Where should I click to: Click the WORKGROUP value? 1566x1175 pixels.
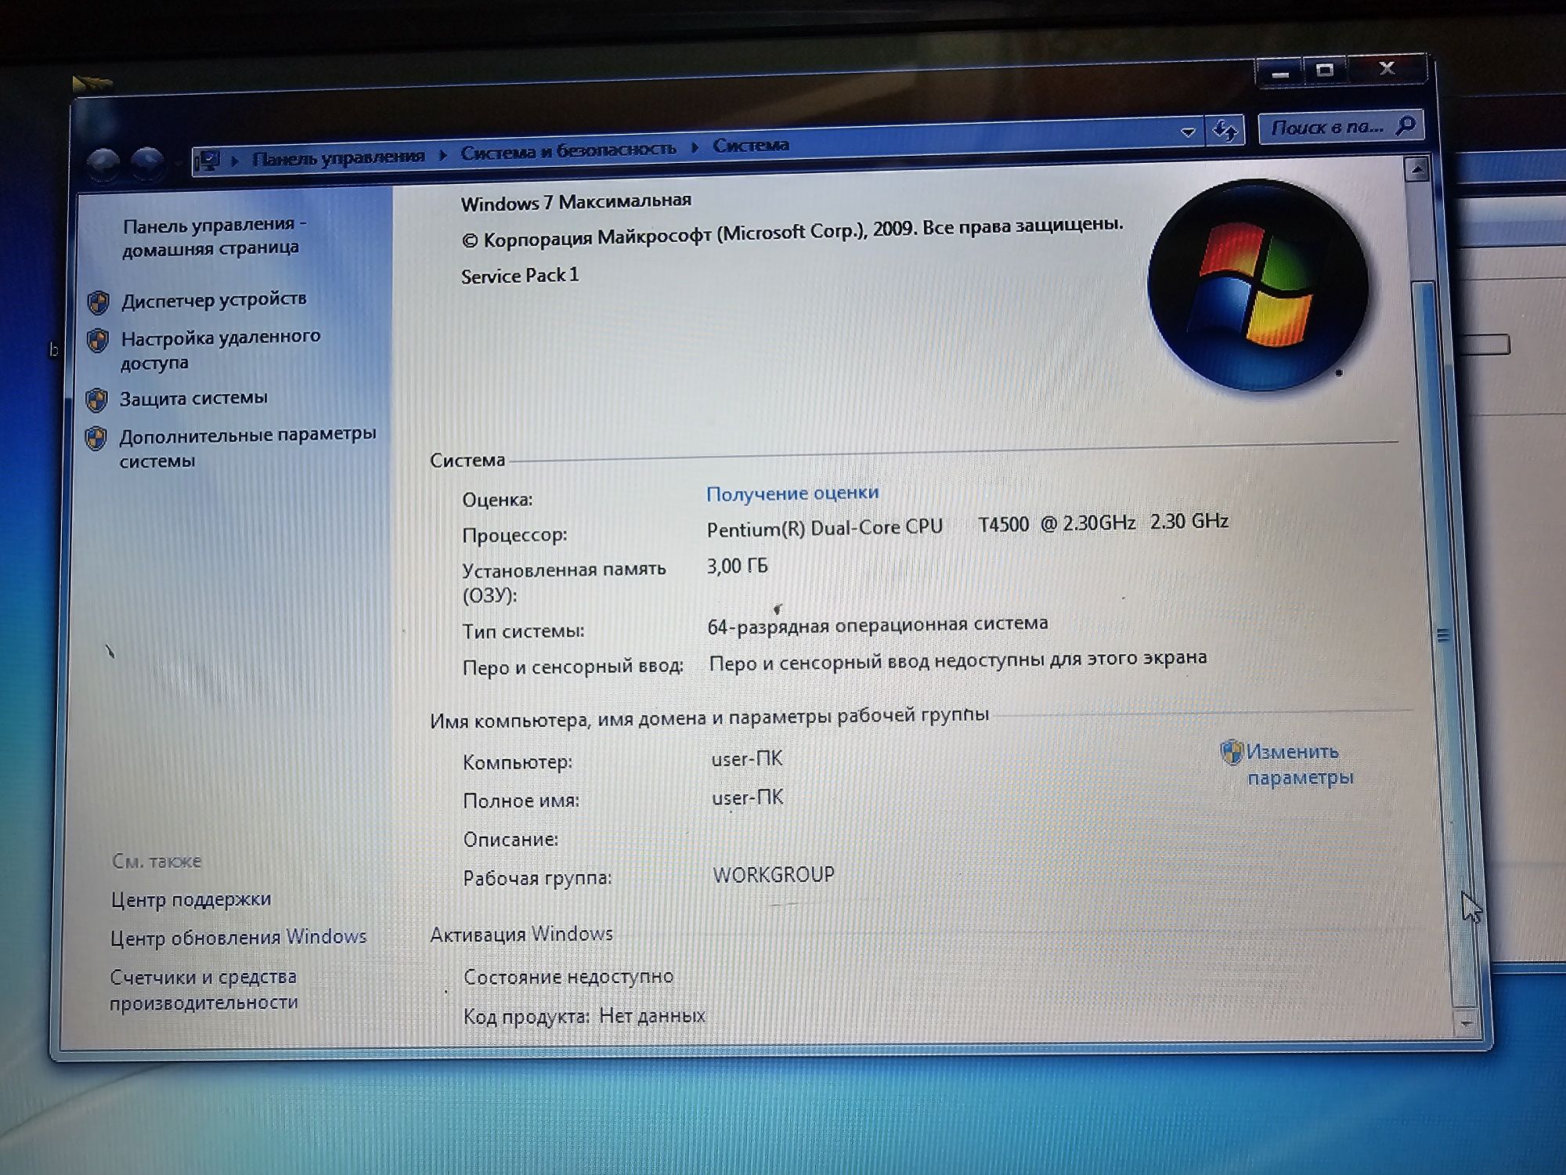point(774,875)
